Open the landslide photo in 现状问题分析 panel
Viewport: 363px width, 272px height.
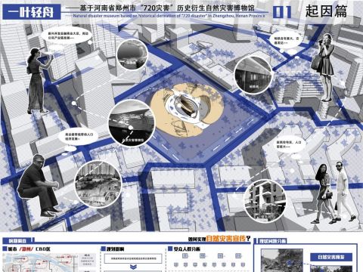[x=282, y=261]
